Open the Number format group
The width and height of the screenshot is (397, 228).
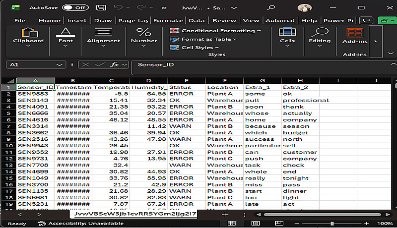pos(143,36)
